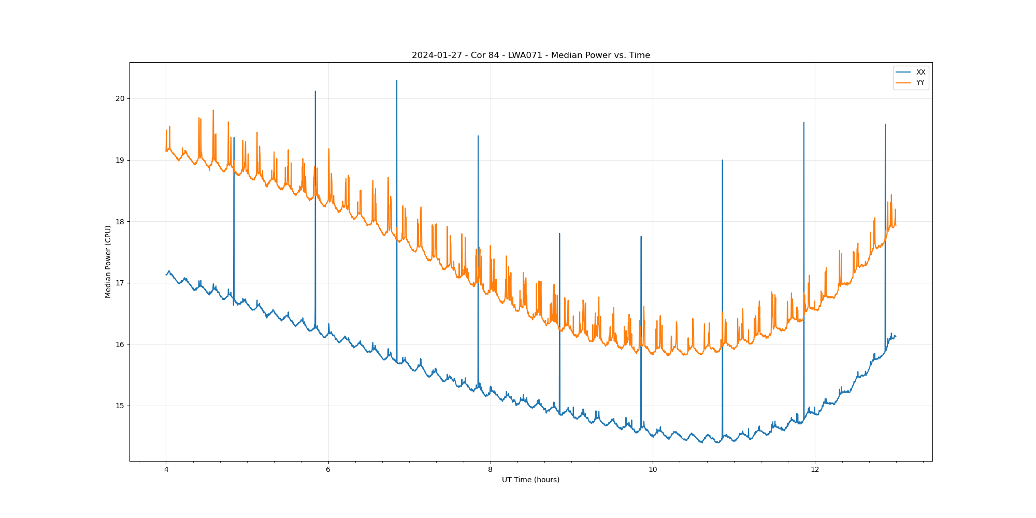The image size is (1036, 518).
Task: Click y-axis tick label 17
Action: (120, 283)
